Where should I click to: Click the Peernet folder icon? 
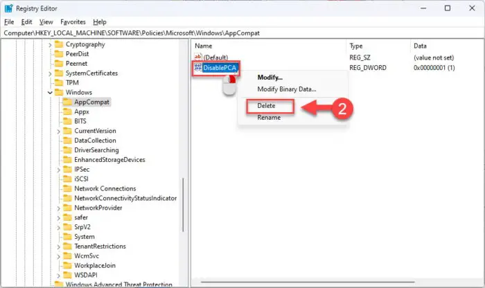pyautogui.click(x=59, y=64)
